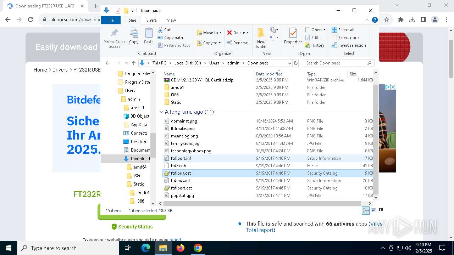Viewport: 454px width, 255px height.
Task: Go back in Explorer navigation
Action: (x=107, y=63)
